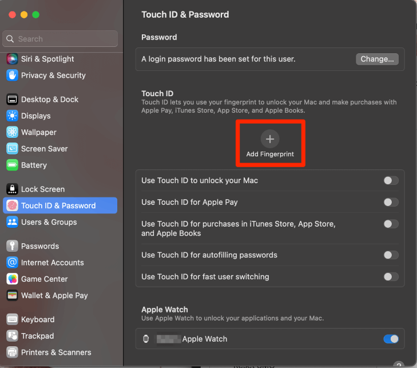Open Siri & Spotlight settings
The image size is (417, 368).
tap(47, 59)
